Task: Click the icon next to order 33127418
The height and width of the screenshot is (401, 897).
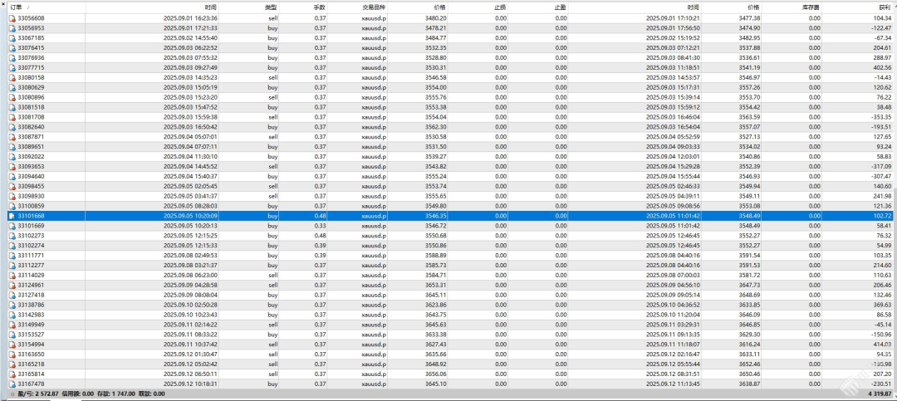Action: click(x=12, y=295)
